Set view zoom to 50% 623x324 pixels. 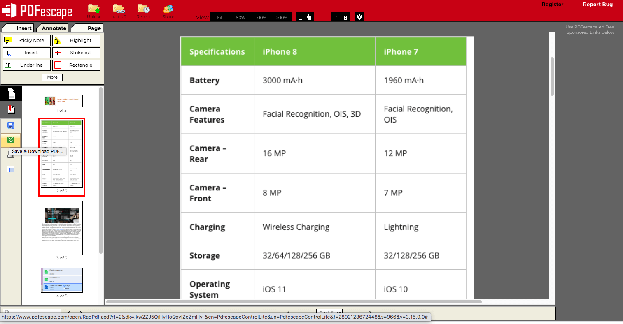point(240,17)
